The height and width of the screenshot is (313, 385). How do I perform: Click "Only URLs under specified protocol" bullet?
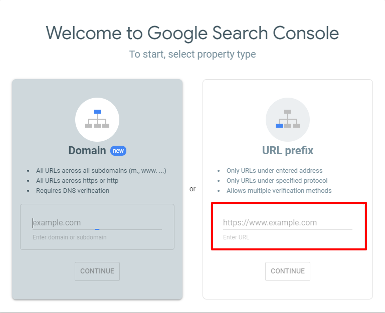point(277,181)
